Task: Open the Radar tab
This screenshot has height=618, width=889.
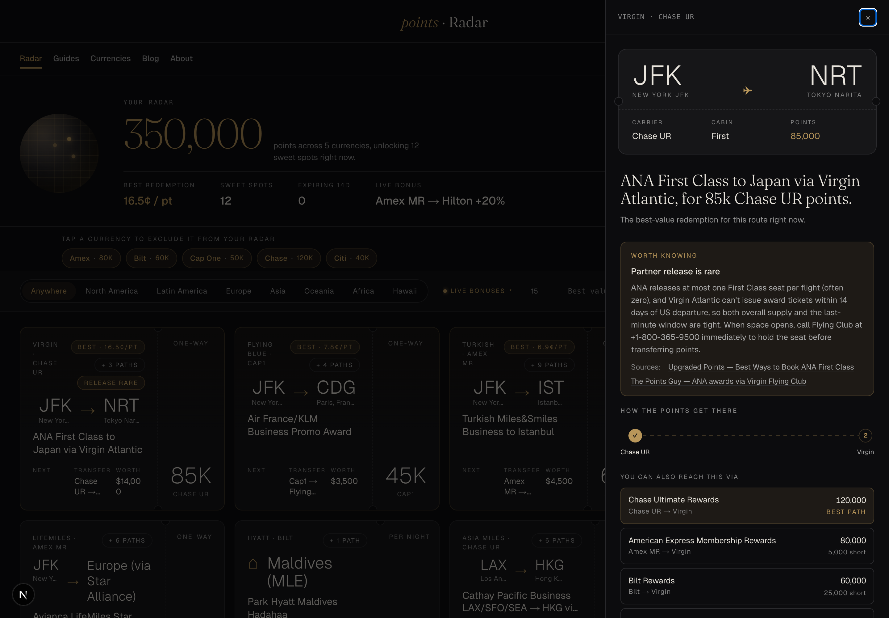Action: 31,58
